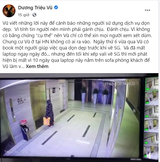
Task: Click the topmost camera feed thumbnail
Action: click(x=152, y=84)
